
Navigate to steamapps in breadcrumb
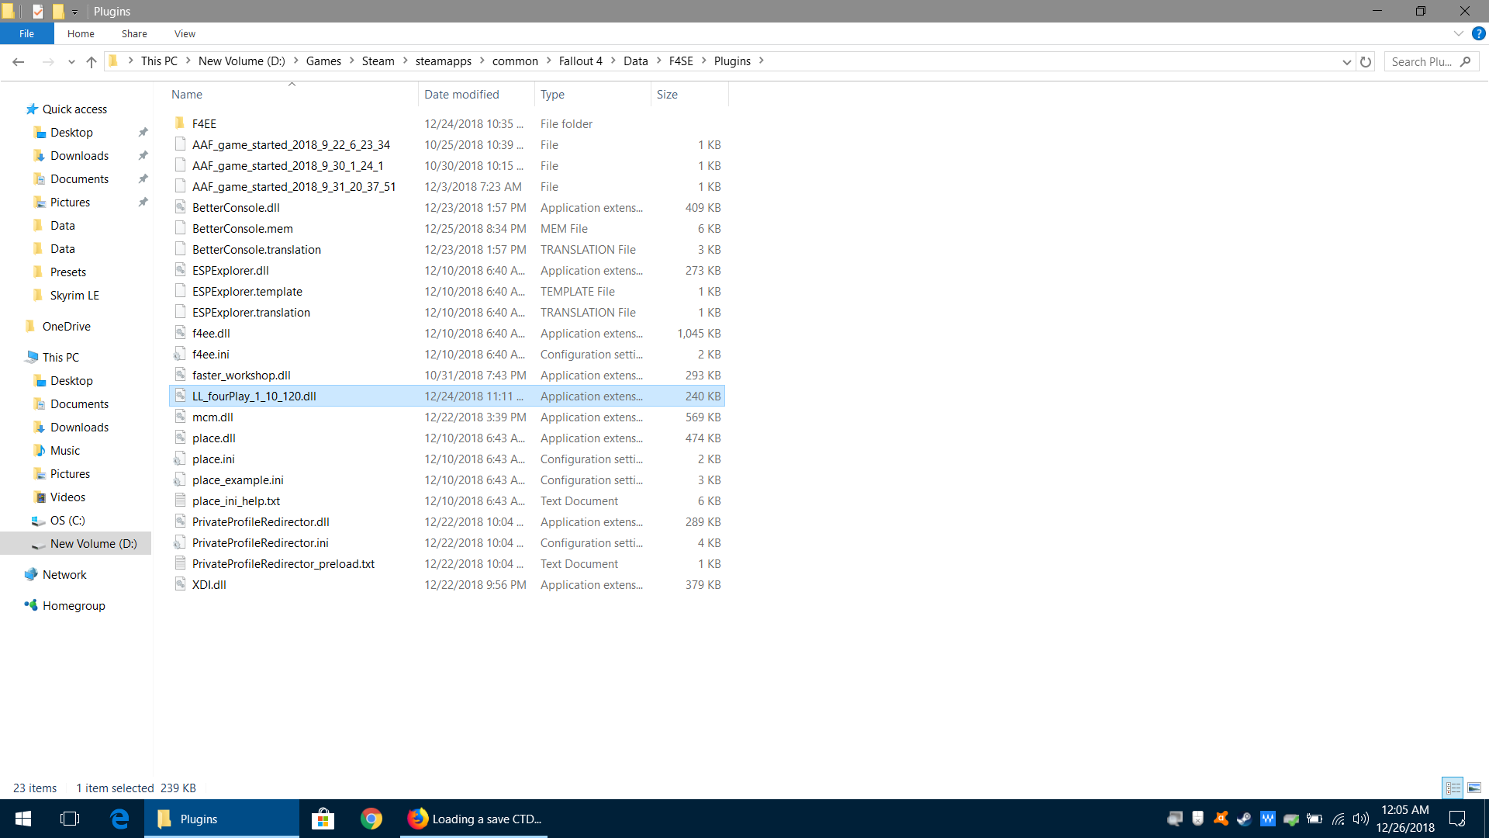pyautogui.click(x=444, y=61)
